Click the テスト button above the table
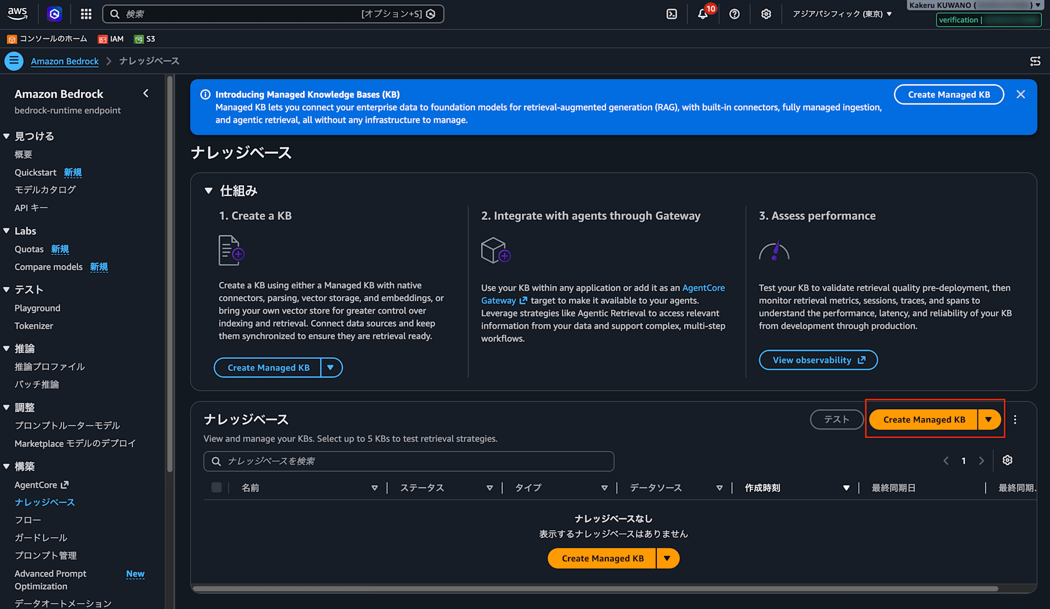Screen dimensions: 1050x609 [836, 420]
